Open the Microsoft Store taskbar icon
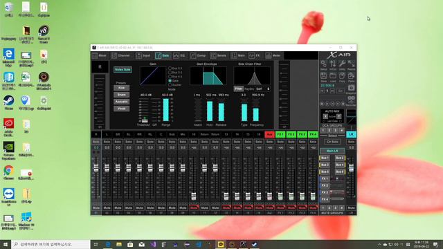Image resolution: width=443 pixels, height=249 pixels. [x=130, y=244]
